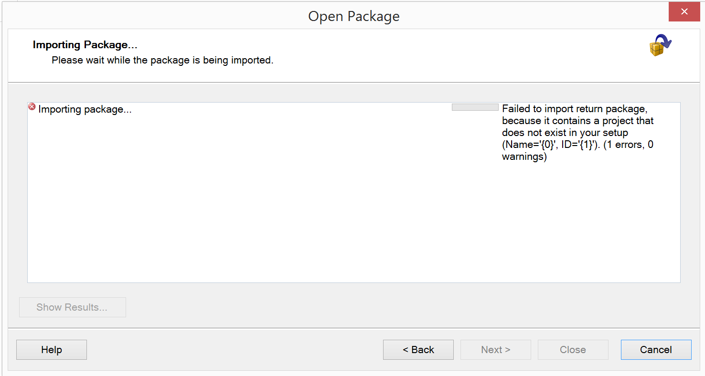The height and width of the screenshot is (376, 705).
Task: Click the "Failed to import return package" message
Action: click(574, 109)
